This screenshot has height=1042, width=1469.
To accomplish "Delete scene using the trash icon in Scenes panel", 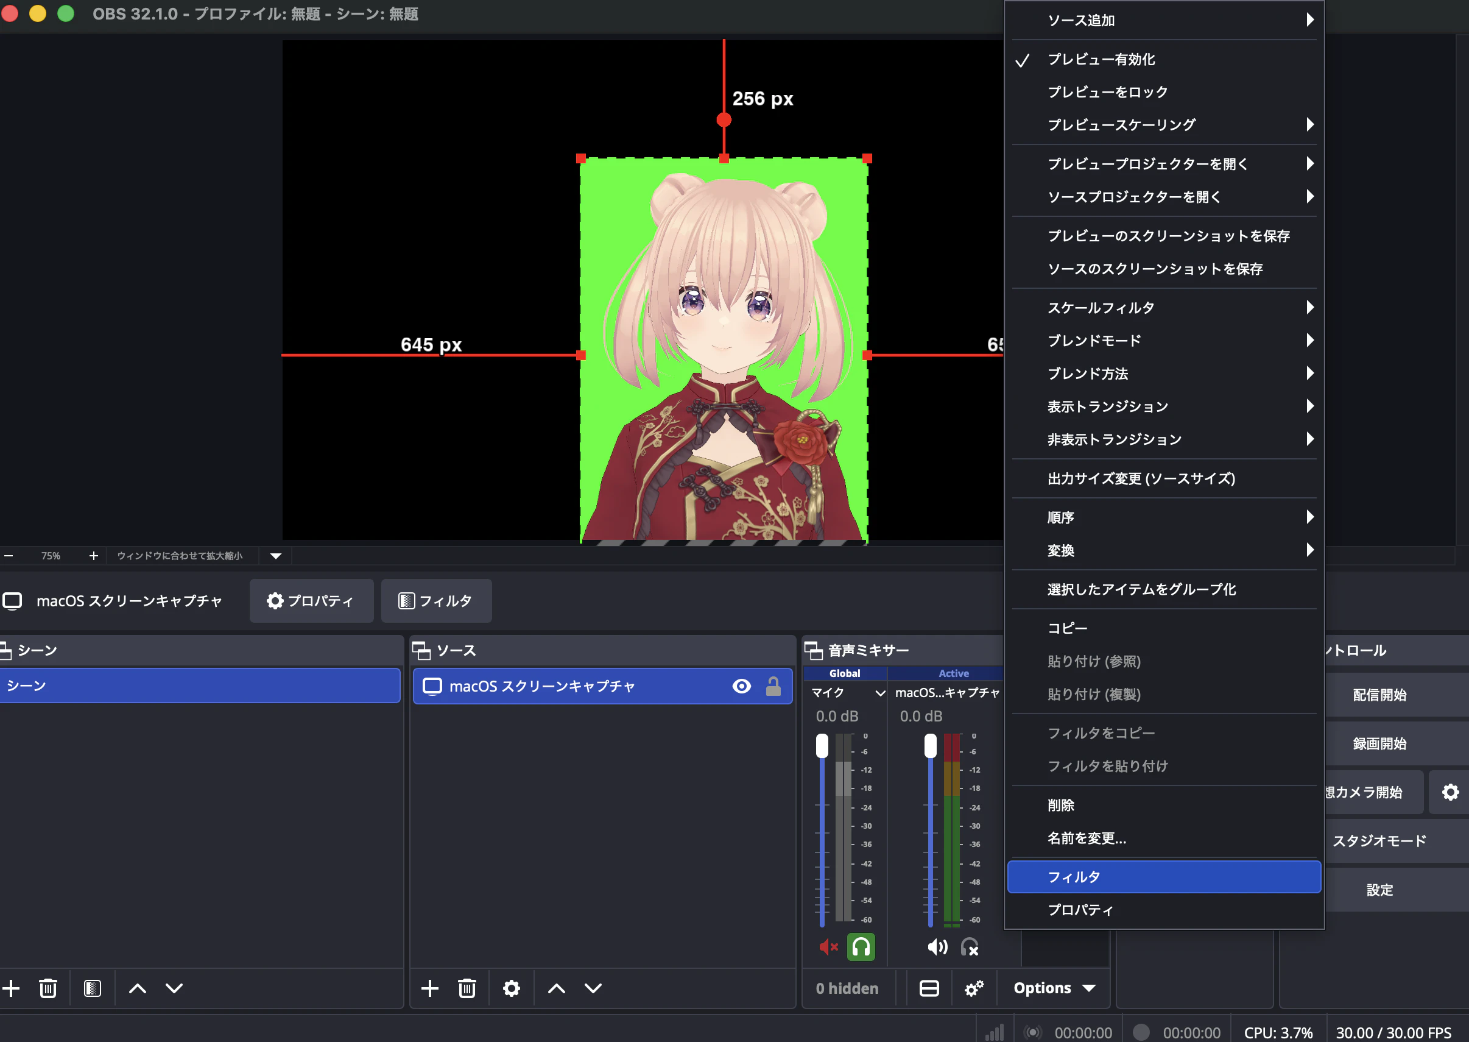I will pos(48,988).
